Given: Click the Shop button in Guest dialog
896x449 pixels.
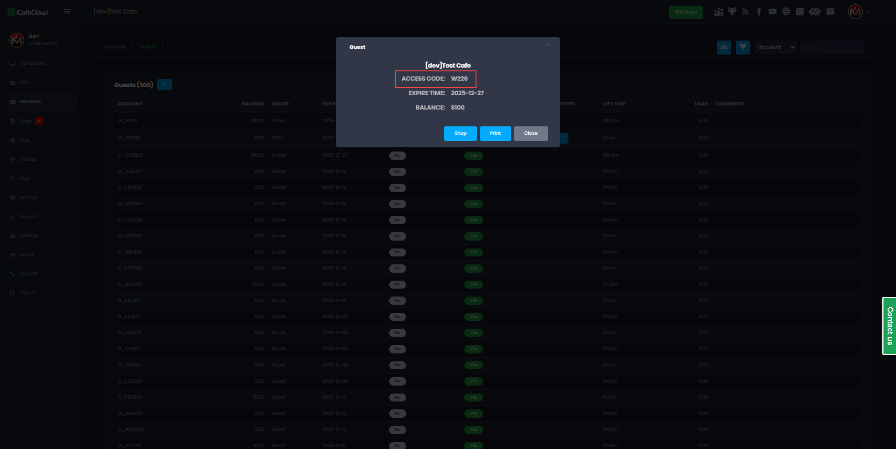Looking at the screenshot, I should tap(461, 133).
